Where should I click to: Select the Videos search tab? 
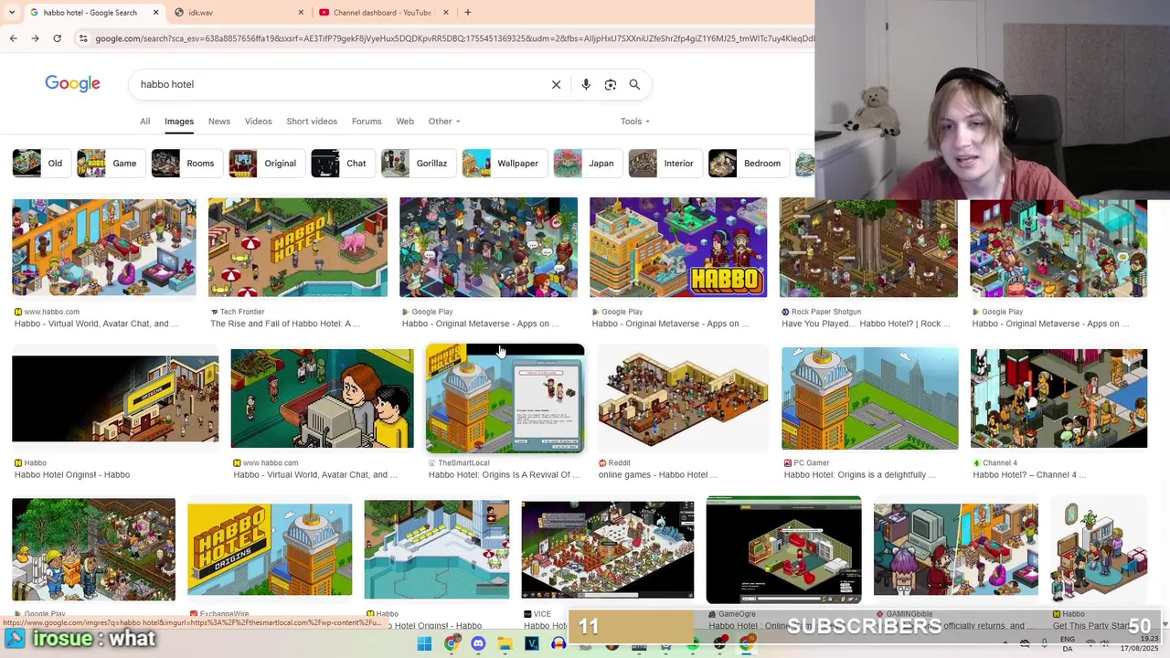tap(259, 121)
